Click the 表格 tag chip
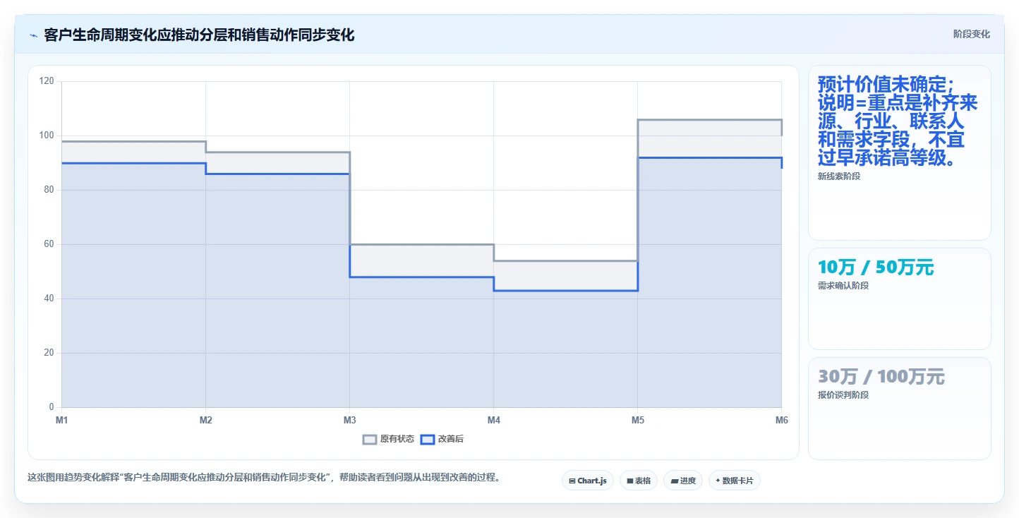The width and height of the screenshot is (1019, 518). 639,481
